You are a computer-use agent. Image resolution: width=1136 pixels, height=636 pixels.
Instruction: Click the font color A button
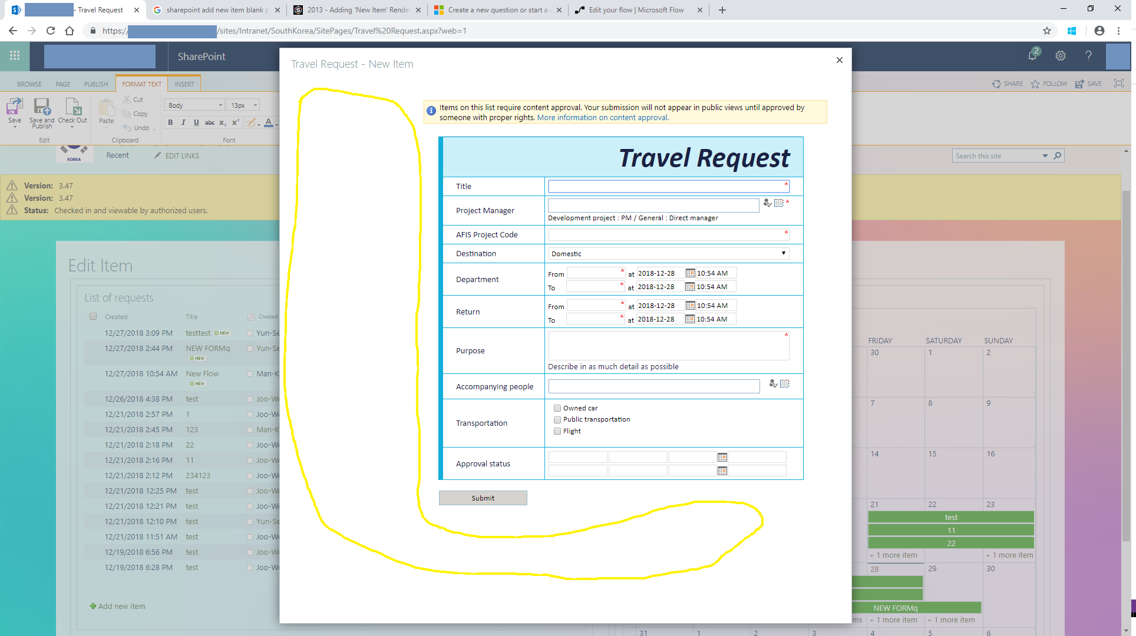click(269, 122)
